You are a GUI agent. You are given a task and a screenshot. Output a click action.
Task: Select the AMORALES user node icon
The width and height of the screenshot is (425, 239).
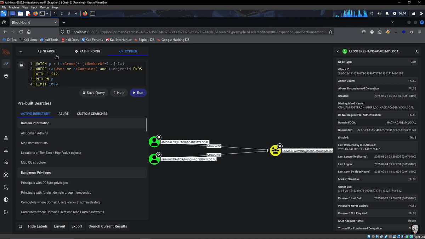pos(154,142)
